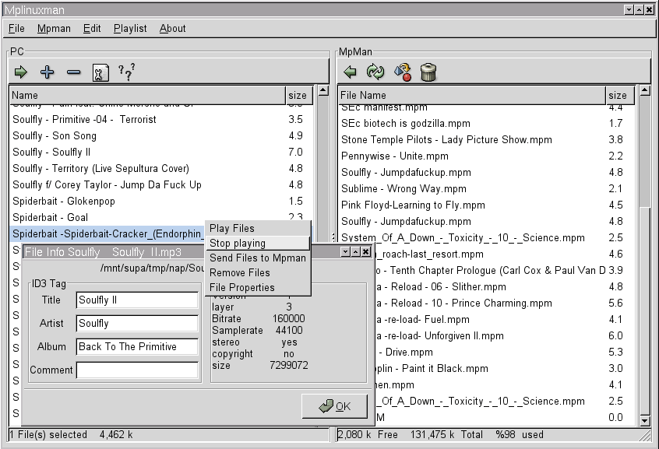The height and width of the screenshot is (449, 659).
Task: Click the Comment input field
Action: coord(137,370)
